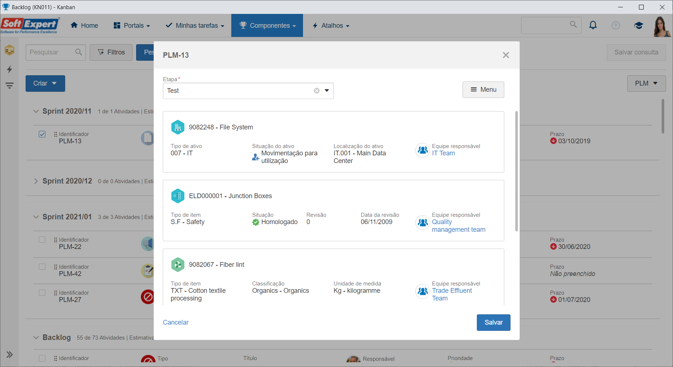Open notifications bell icon

pyautogui.click(x=593, y=25)
